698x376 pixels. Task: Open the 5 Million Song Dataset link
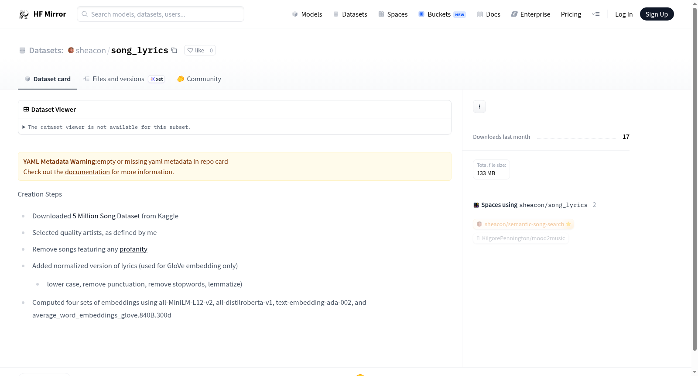tap(106, 216)
